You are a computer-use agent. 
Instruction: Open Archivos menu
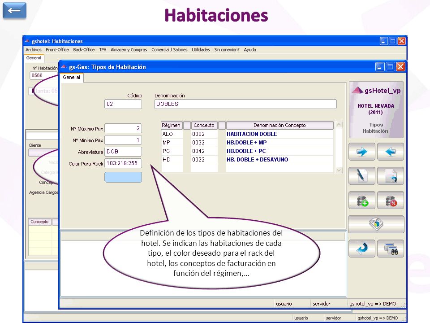34,50
